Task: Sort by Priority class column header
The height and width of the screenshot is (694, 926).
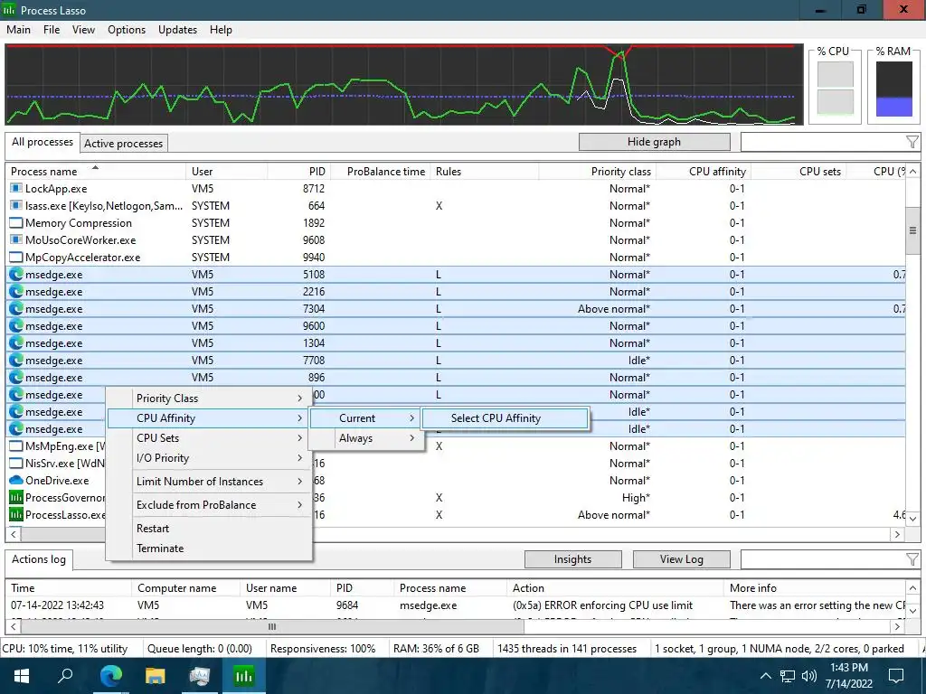Action: [x=597, y=172]
